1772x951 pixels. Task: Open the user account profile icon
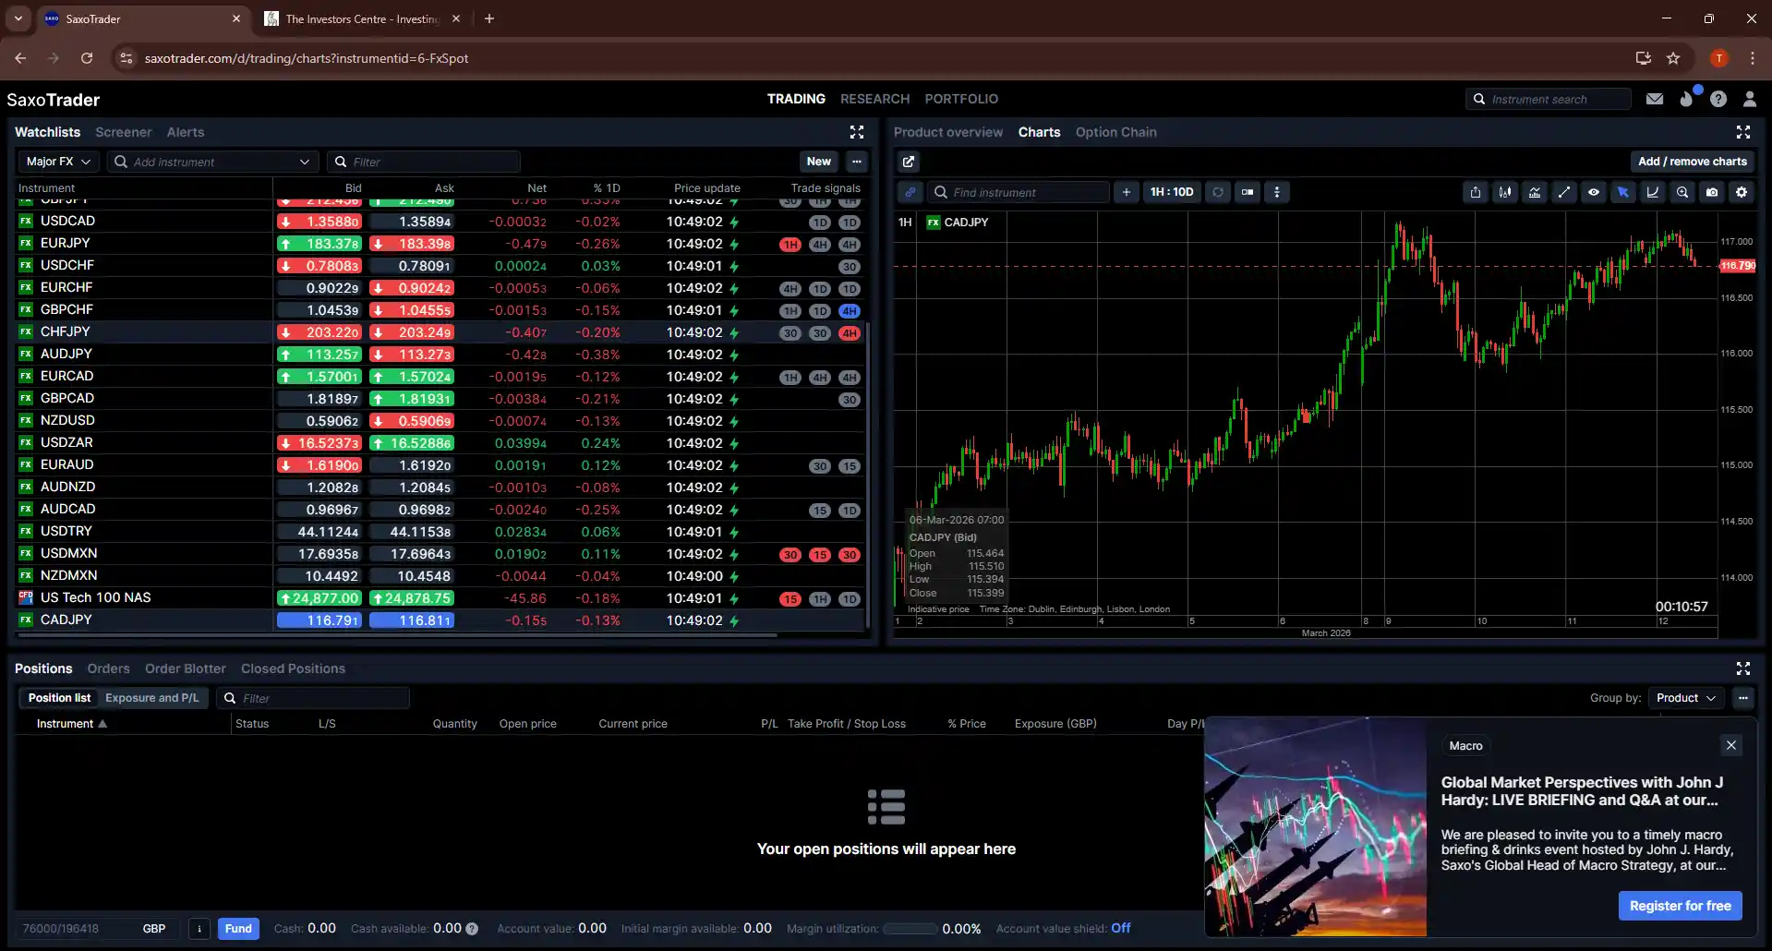pyautogui.click(x=1750, y=99)
